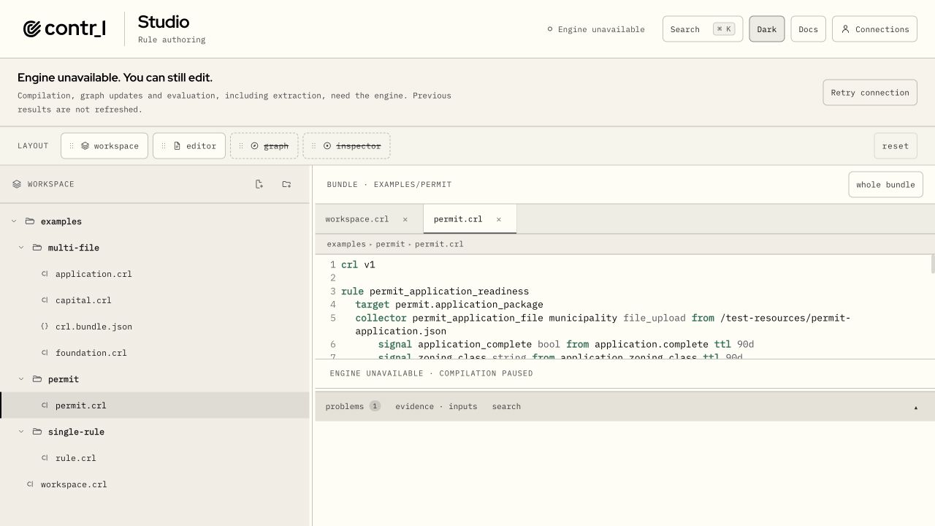Collapse the multi-file folder chevron

21,248
